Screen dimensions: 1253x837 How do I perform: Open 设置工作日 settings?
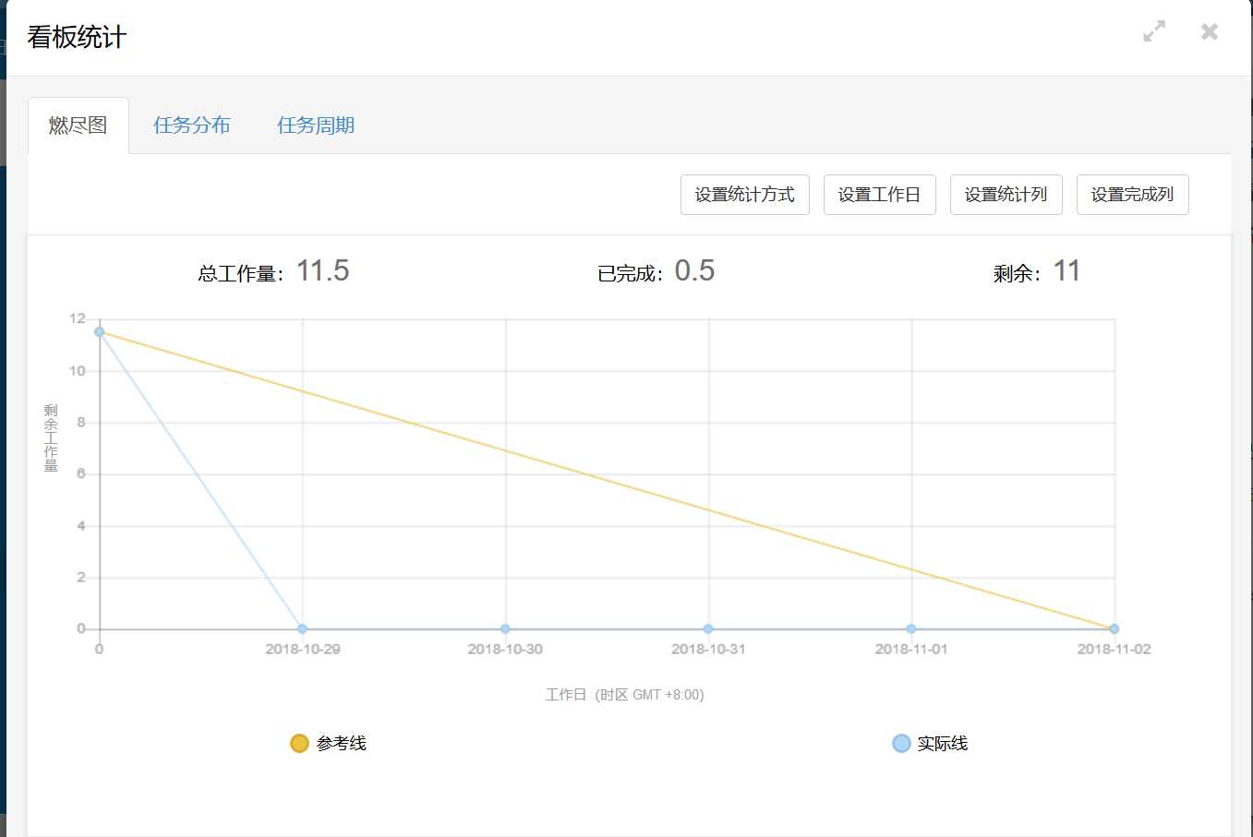click(879, 195)
